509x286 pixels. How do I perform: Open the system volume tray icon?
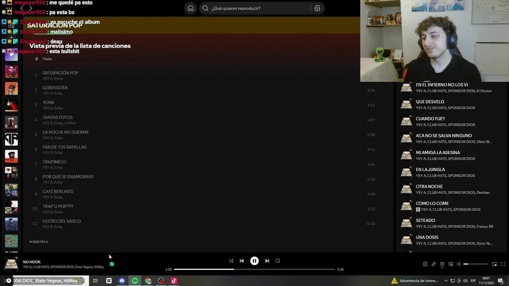[465, 281]
